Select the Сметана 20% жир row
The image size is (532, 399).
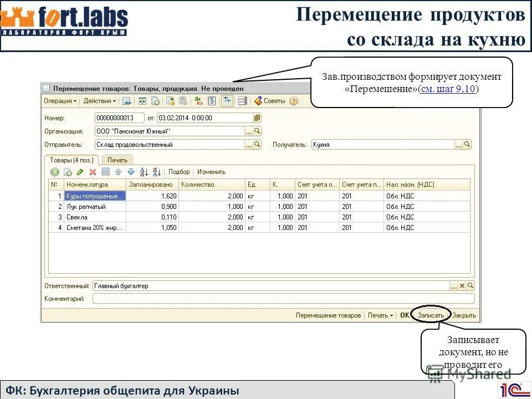click(259, 228)
